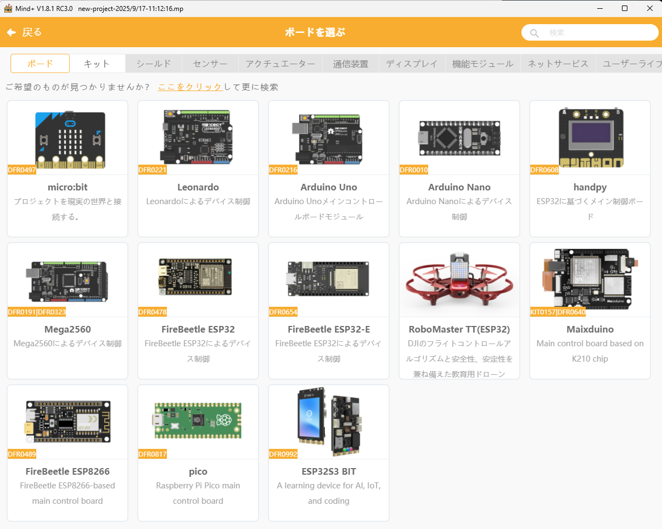Switch to the シールド tab
Image resolution: width=662 pixels, height=529 pixels.
click(x=154, y=64)
